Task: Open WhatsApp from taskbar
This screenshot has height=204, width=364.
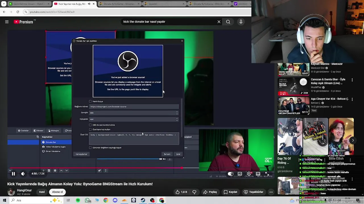Action: click(88, 200)
